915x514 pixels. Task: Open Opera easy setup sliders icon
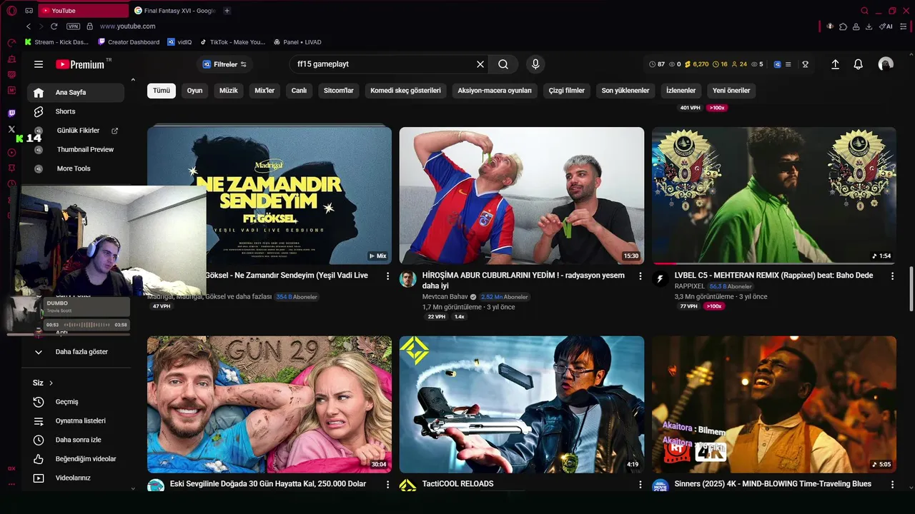(x=904, y=26)
